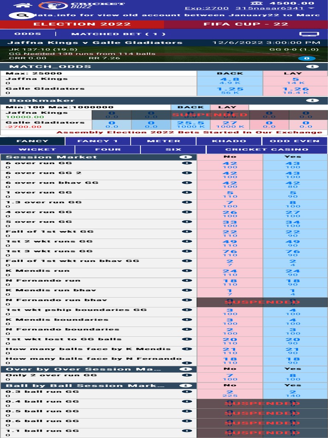This screenshot has width=328, height=438.
Task: Bet No 76 on 1st 3 wkt runs GG
Action: pyautogui.click(x=230, y=253)
